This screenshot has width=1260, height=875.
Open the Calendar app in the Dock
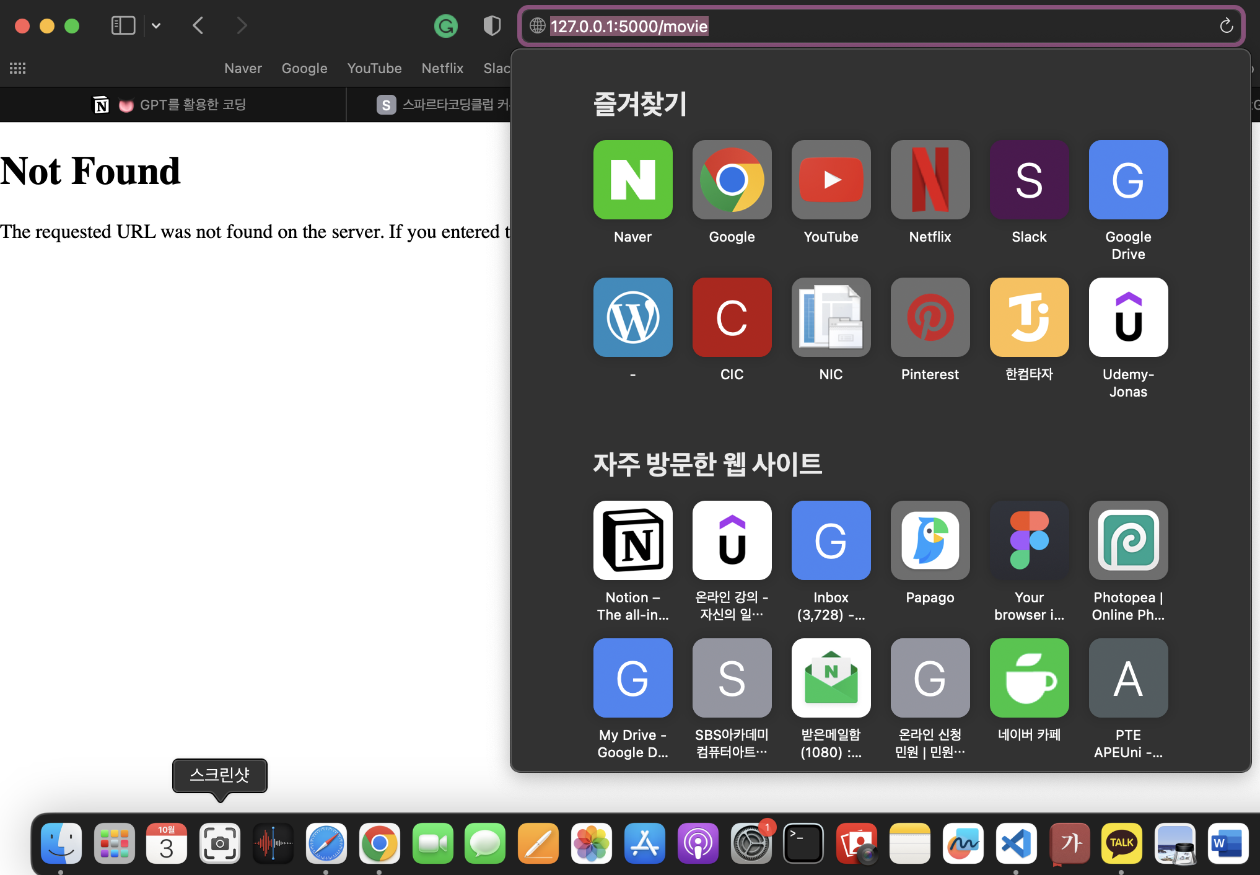pos(167,843)
